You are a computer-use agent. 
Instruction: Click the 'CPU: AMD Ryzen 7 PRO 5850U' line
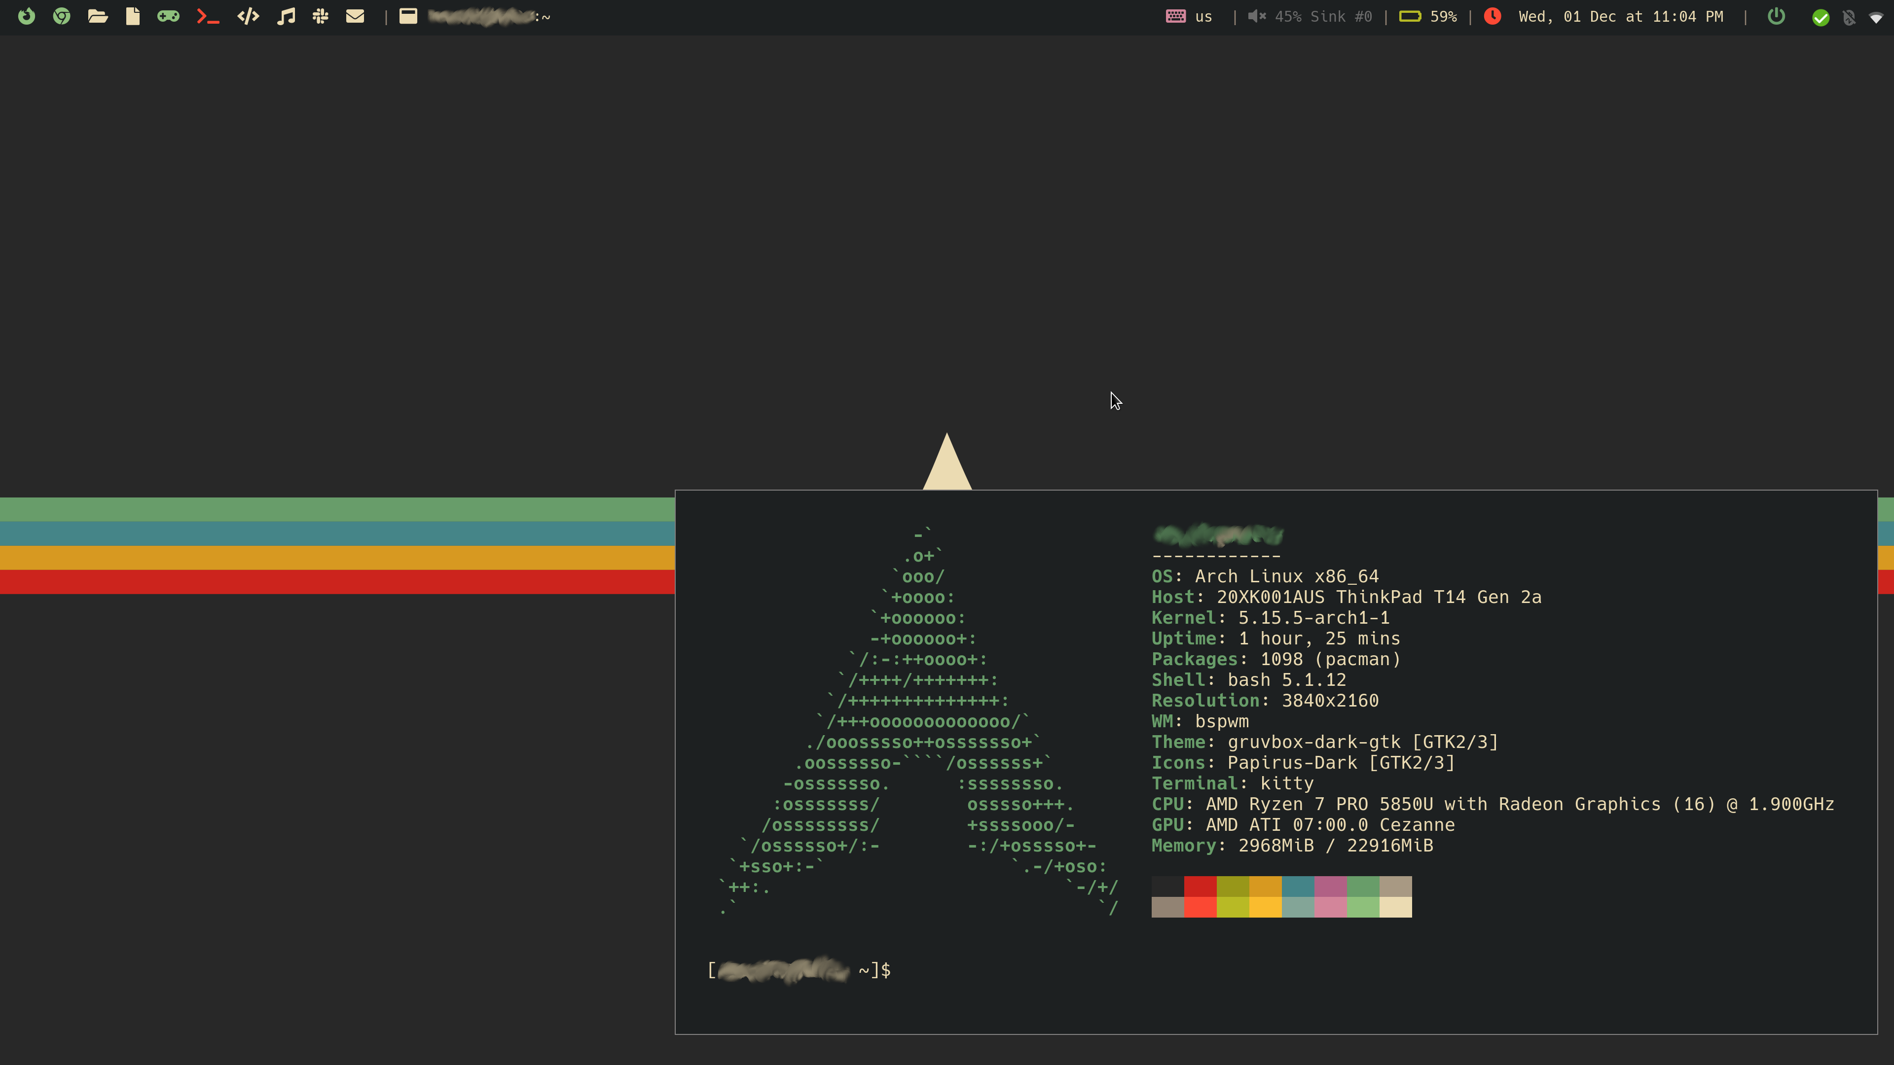pos(1493,804)
